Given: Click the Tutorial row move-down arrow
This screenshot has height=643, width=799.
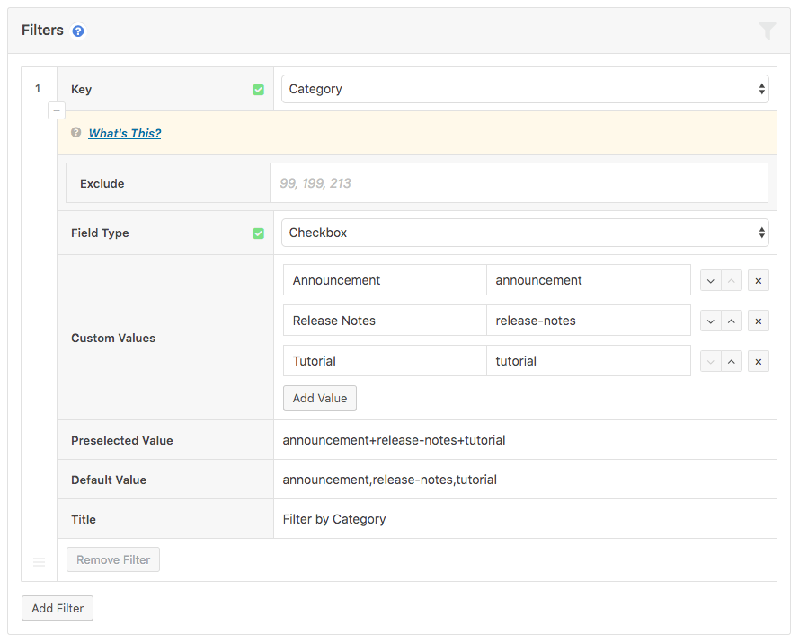Looking at the screenshot, I should [710, 362].
